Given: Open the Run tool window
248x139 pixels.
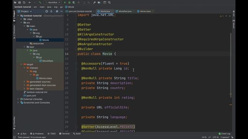Looking at the screenshot, I should (22, 134).
